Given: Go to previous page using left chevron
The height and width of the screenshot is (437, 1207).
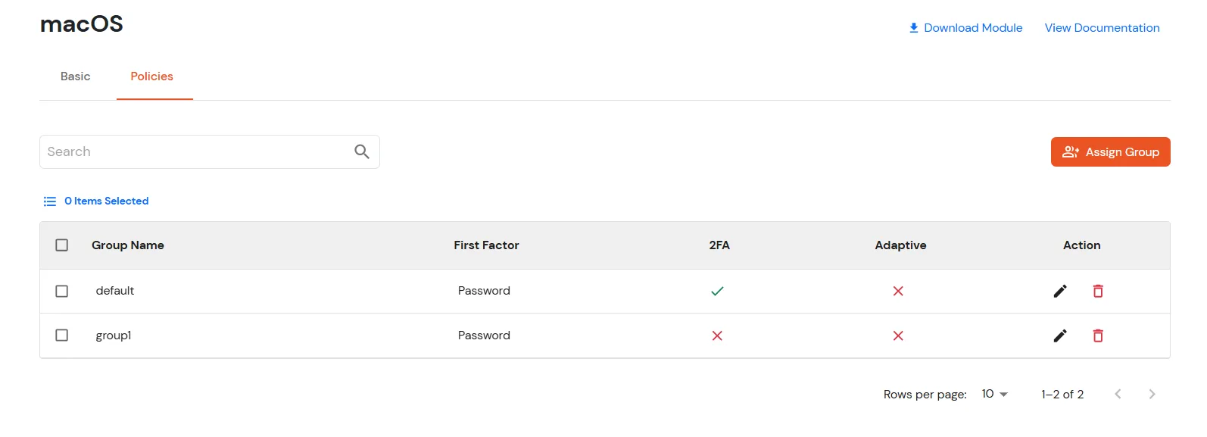Looking at the screenshot, I should [x=1118, y=394].
